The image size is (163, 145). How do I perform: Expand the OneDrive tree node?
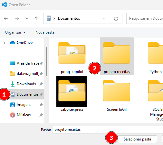click(4, 43)
